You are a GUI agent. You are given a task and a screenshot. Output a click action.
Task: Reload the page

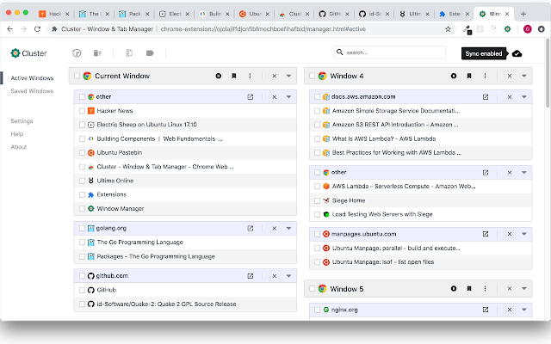[x=37, y=29]
